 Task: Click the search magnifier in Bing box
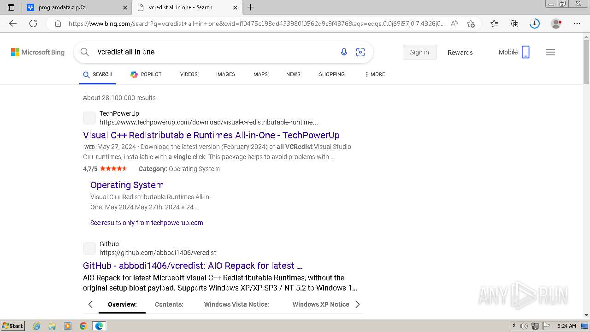[85, 52]
